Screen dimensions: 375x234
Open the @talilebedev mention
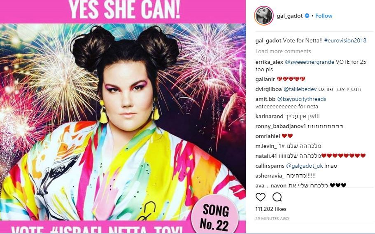click(300, 89)
